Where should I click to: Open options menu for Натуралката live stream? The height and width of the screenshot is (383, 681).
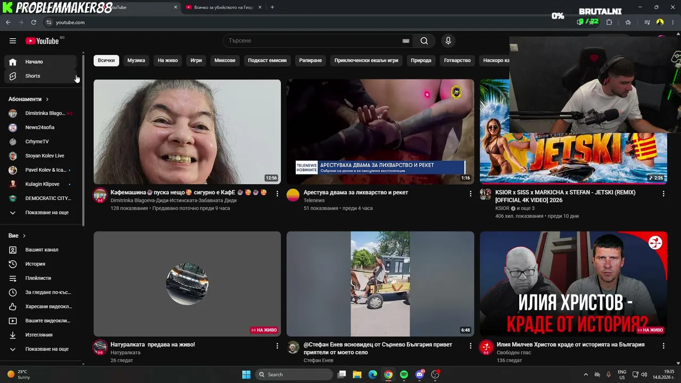coord(277,346)
